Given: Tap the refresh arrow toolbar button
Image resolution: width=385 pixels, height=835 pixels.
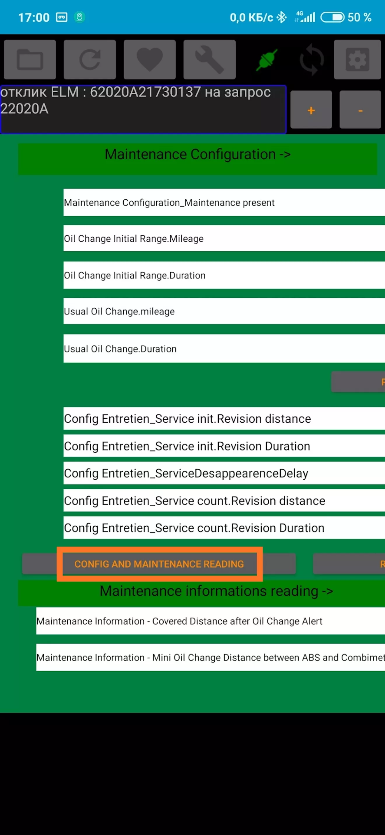Looking at the screenshot, I should click(90, 60).
